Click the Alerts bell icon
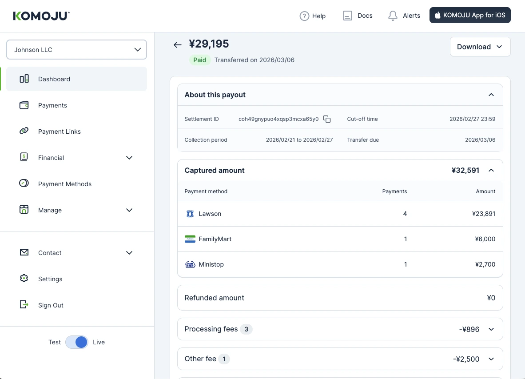Image resolution: width=525 pixels, height=379 pixels. pyautogui.click(x=392, y=16)
